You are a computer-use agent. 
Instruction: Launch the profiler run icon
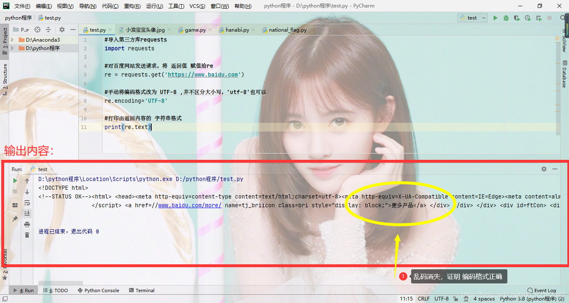pos(528,18)
